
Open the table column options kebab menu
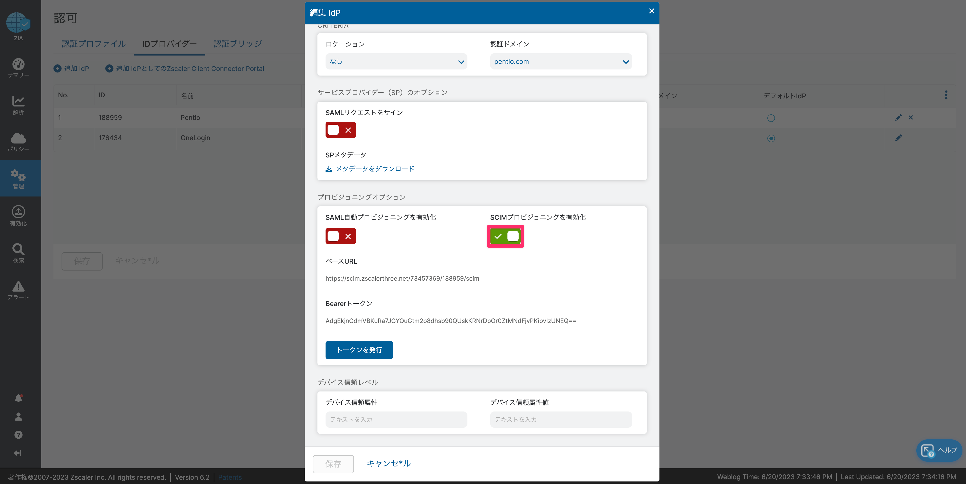(x=946, y=95)
